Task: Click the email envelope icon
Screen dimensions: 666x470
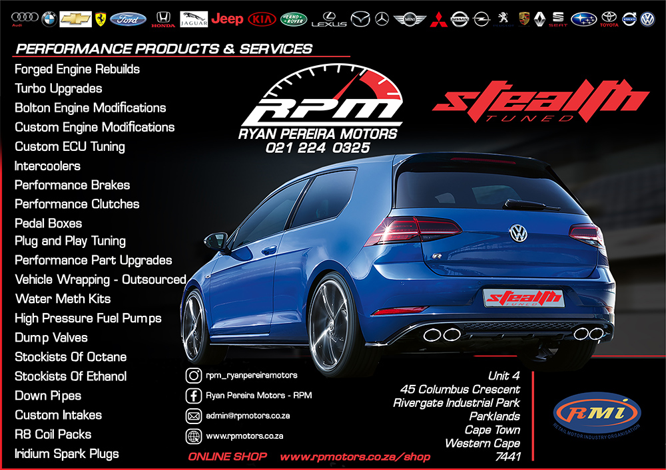Action: click(194, 416)
